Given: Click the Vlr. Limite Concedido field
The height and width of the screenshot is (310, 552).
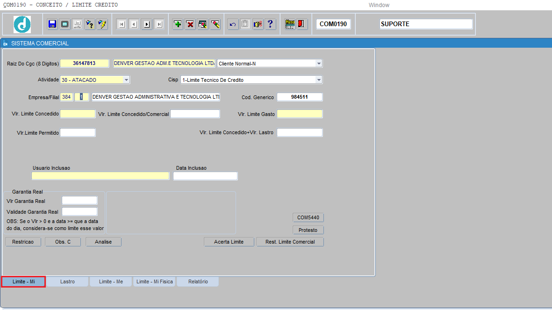Looking at the screenshot, I should point(78,114).
